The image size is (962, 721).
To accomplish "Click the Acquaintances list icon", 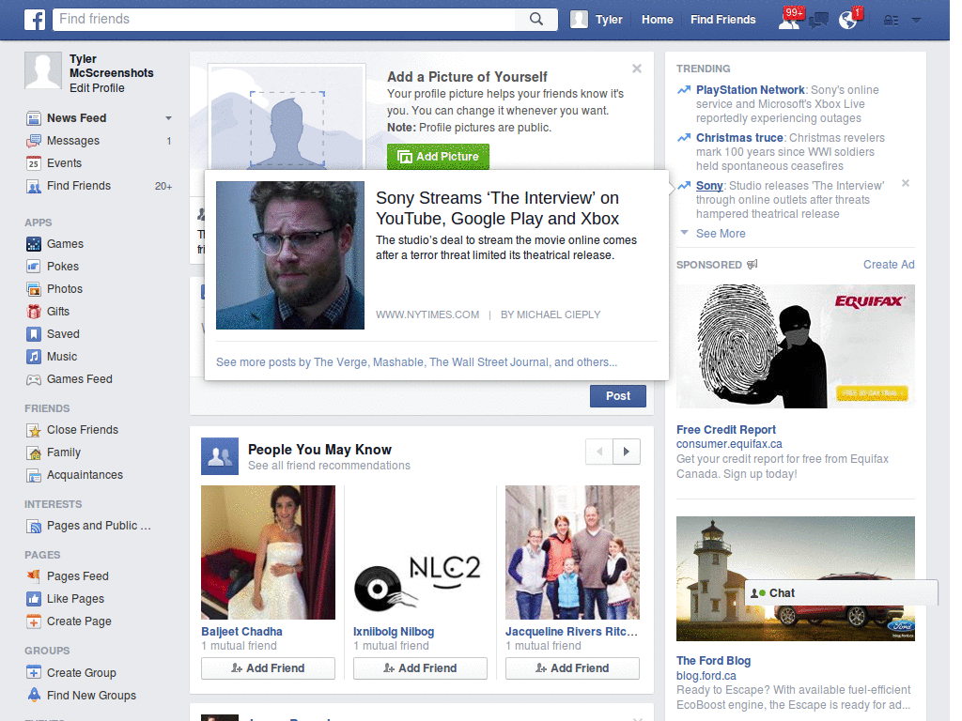I will 34,475.
